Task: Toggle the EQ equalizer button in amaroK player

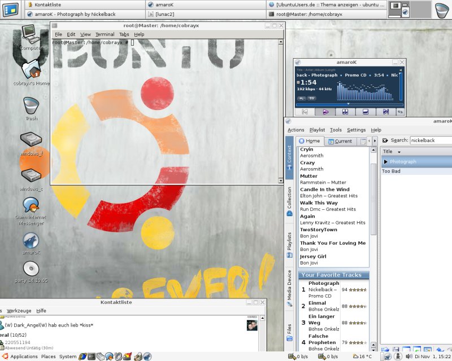Action: (312, 99)
